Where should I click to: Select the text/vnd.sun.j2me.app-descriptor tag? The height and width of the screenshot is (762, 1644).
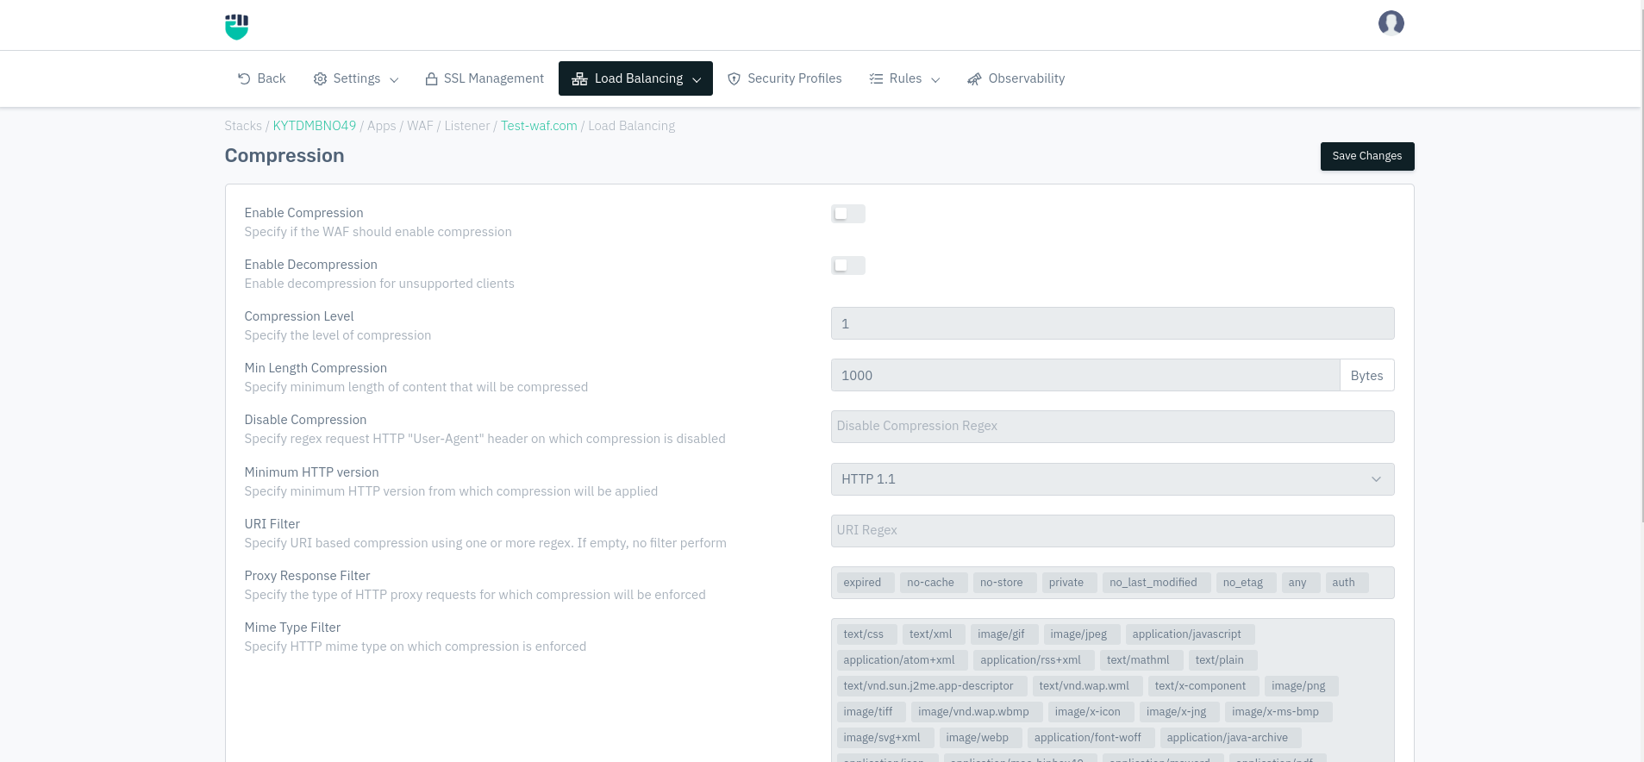[x=932, y=686]
